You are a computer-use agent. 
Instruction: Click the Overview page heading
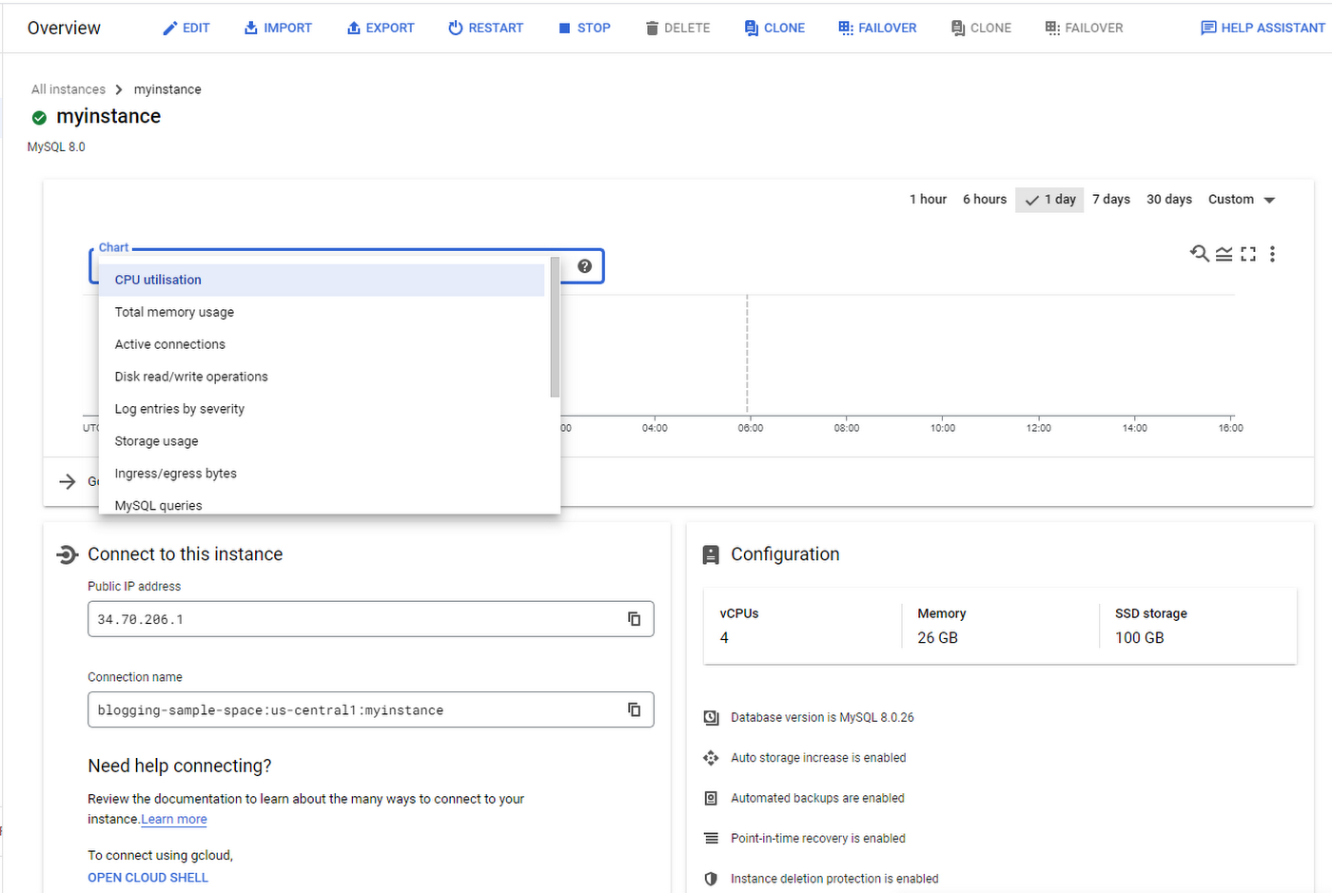pos(64,28)
